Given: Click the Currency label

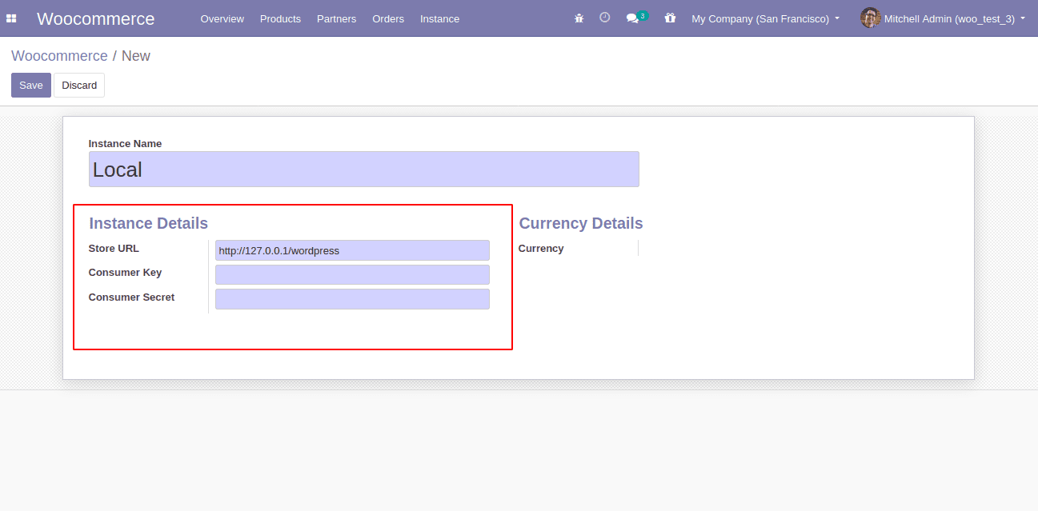Looking at the screenshot, I should coord(541,249).
